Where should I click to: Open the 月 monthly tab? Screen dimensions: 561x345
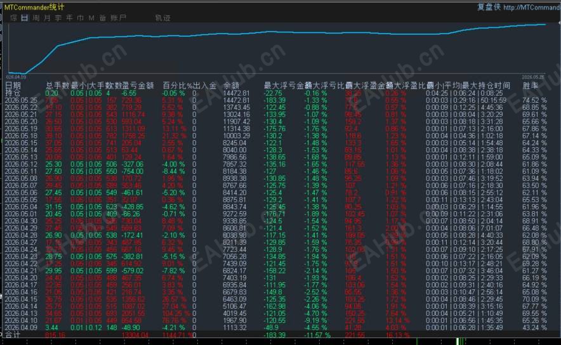(47, 18)
